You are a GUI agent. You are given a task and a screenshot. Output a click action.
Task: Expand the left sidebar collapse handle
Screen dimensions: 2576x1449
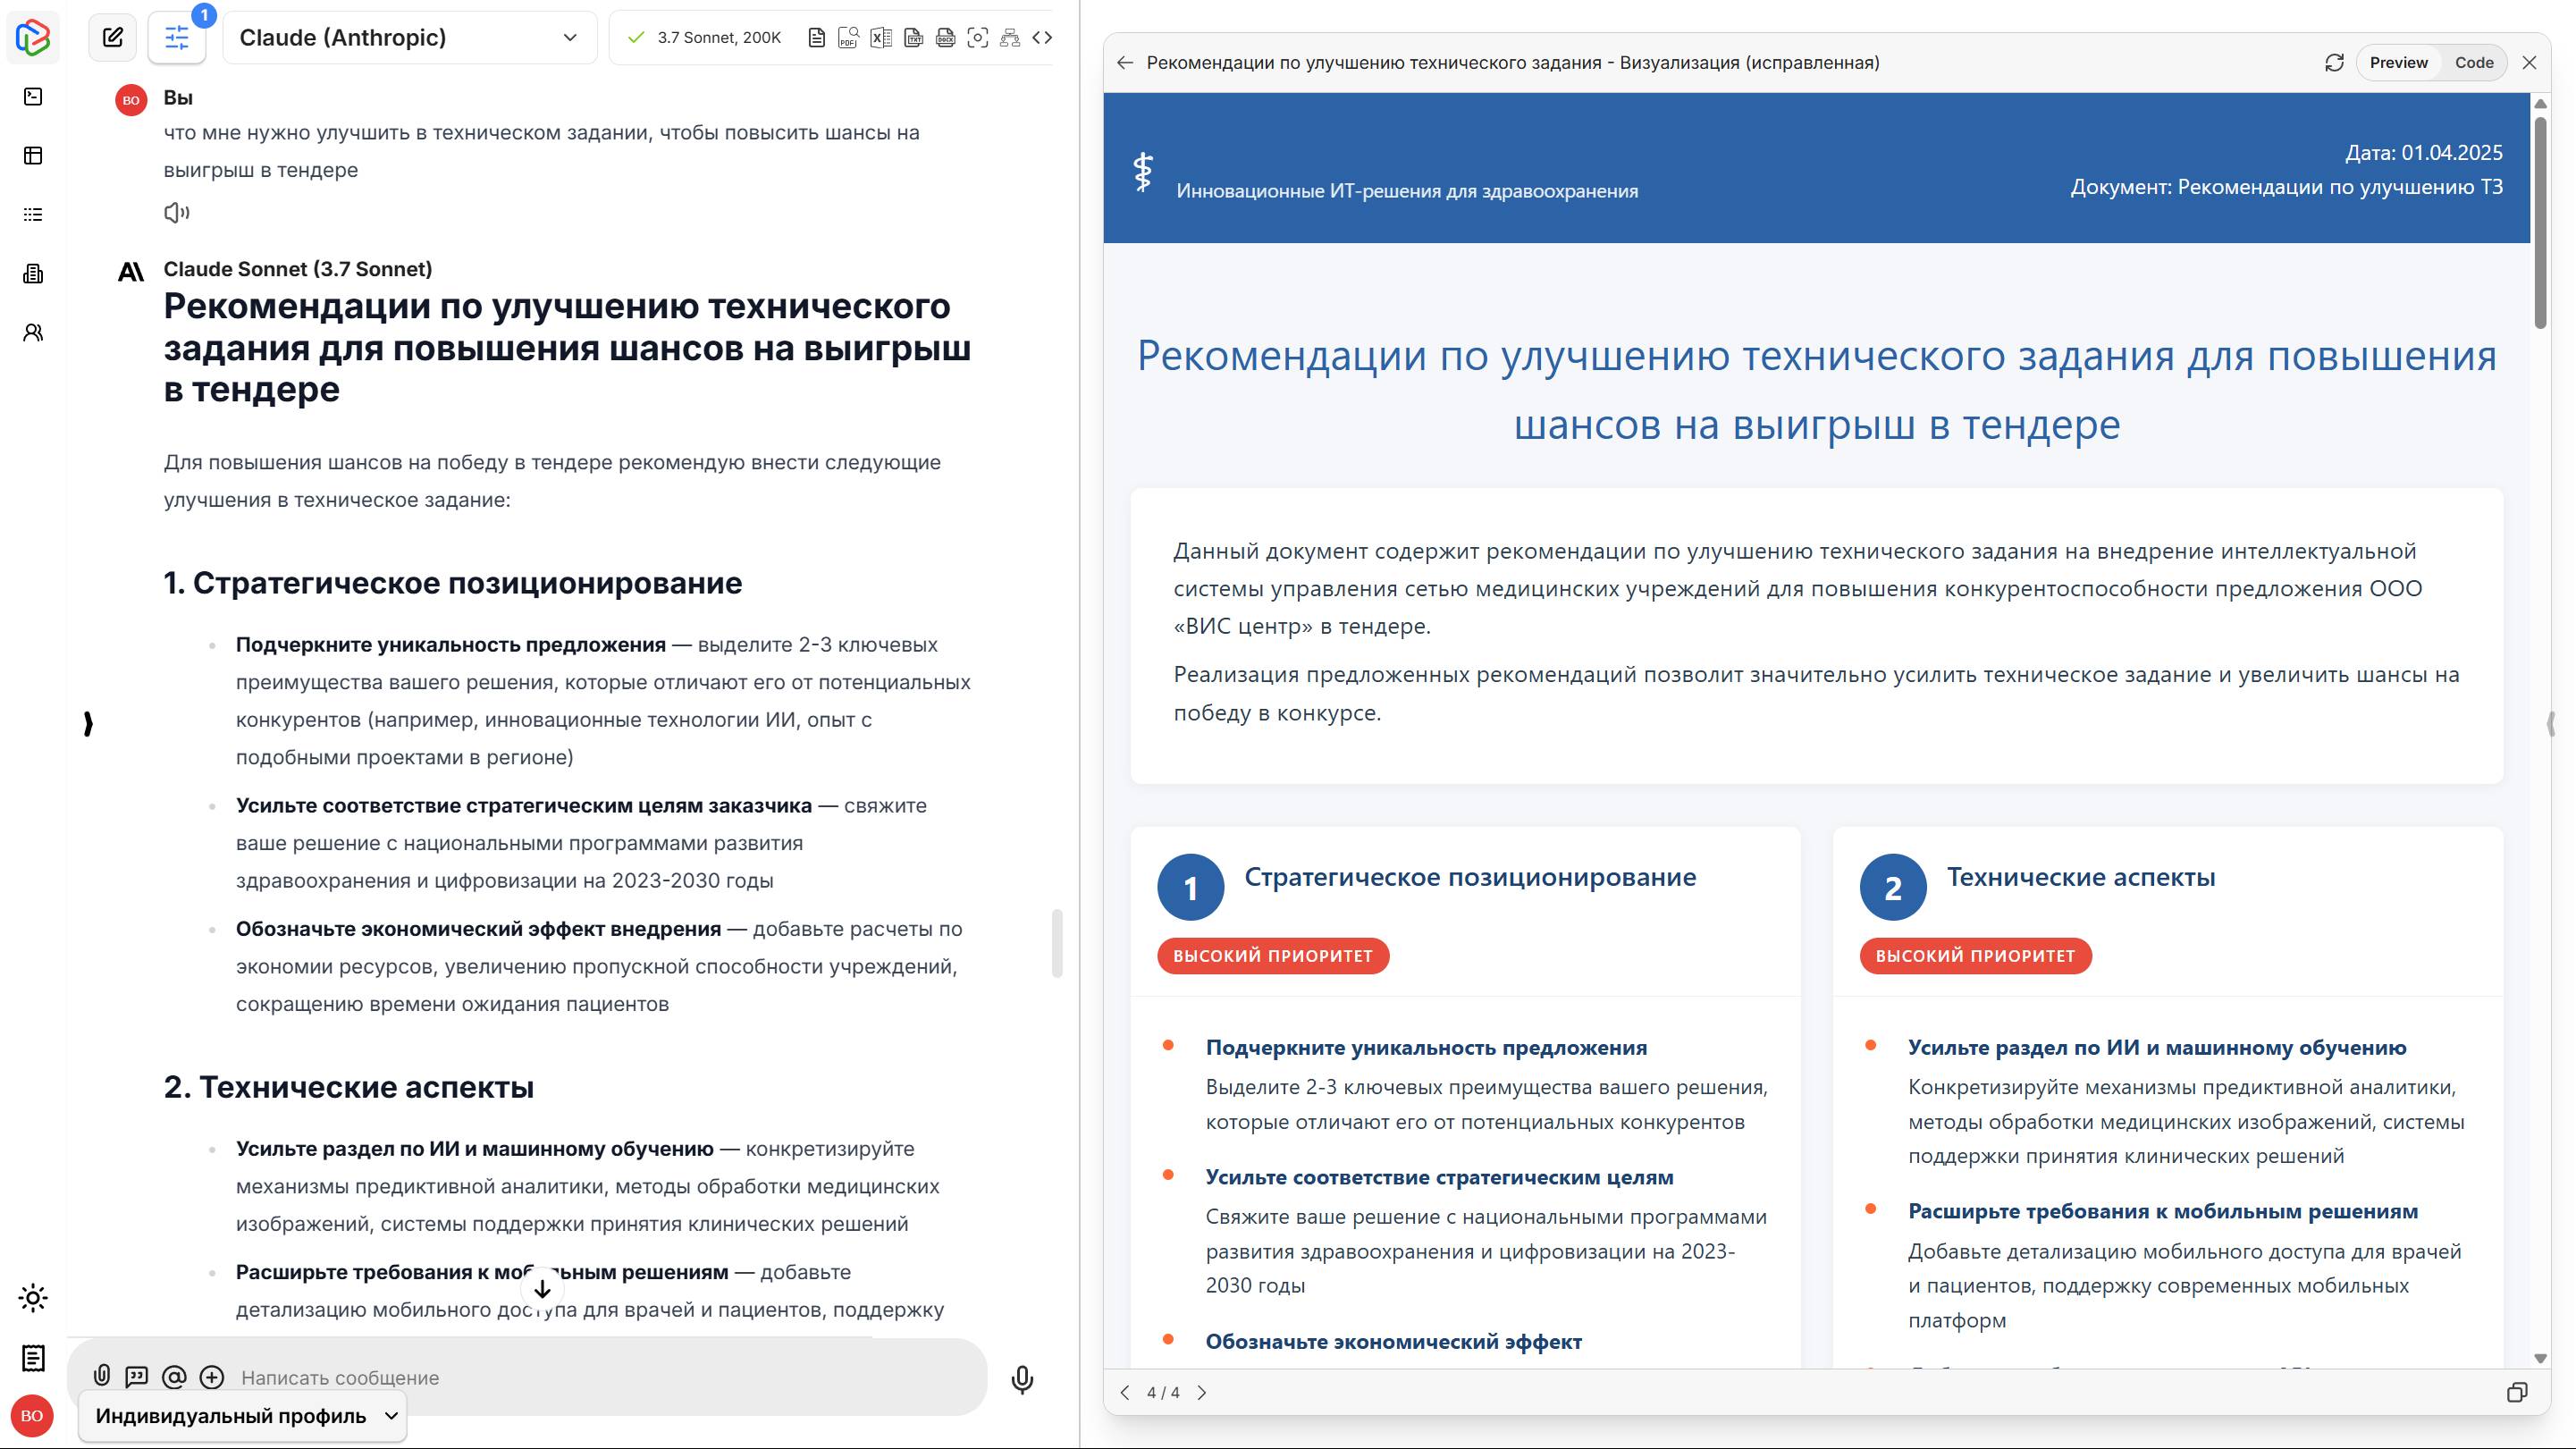coord(88,723)
